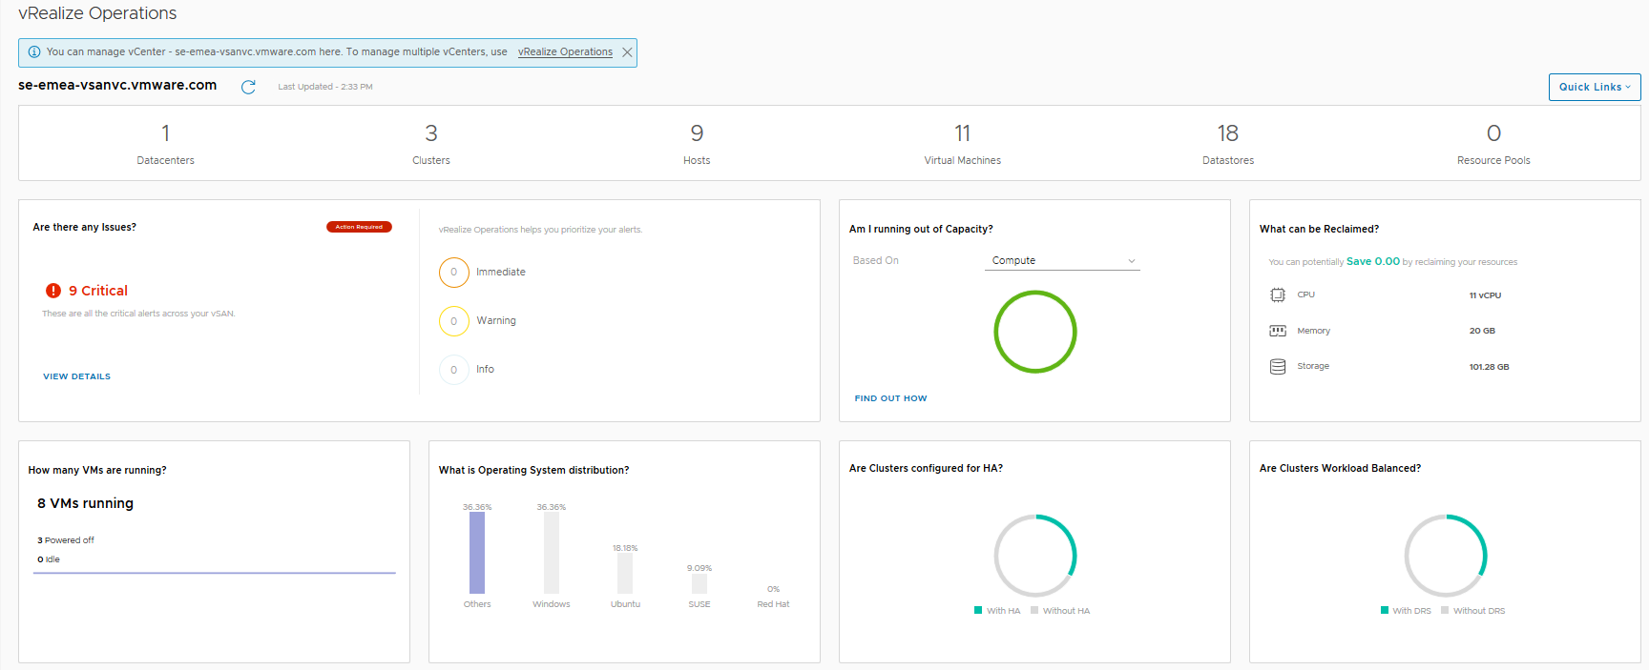Click the 3 Powered off entry
The width and height of the screenshot is (1649, 670).
[x=66, y=540]
